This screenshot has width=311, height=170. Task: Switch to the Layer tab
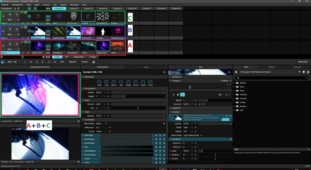pos(146,67)
